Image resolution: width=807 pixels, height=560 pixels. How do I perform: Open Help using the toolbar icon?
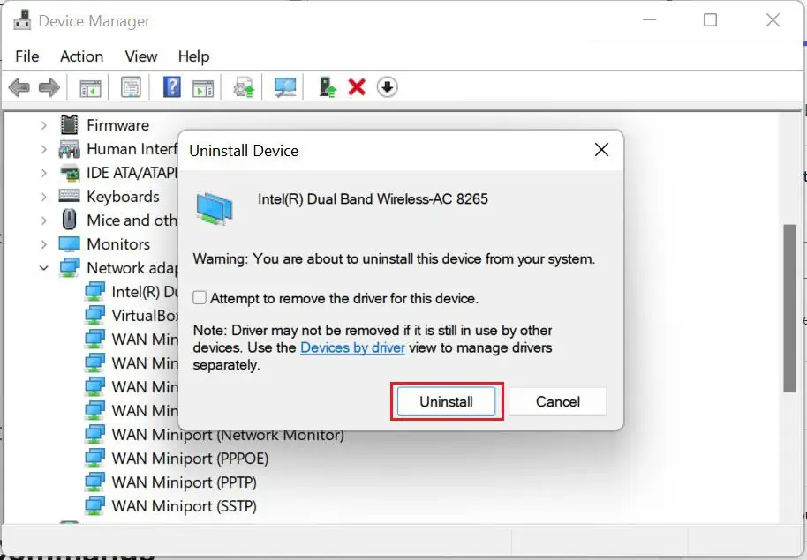(170, 86)
